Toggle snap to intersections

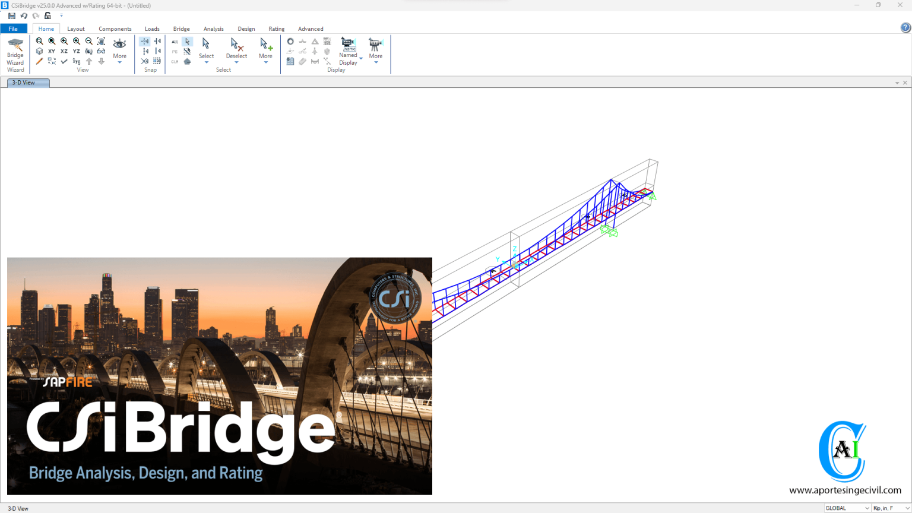145,61
